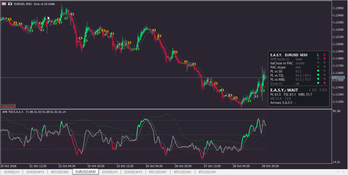Click the PL vs MBL row label

coord(278,79)
